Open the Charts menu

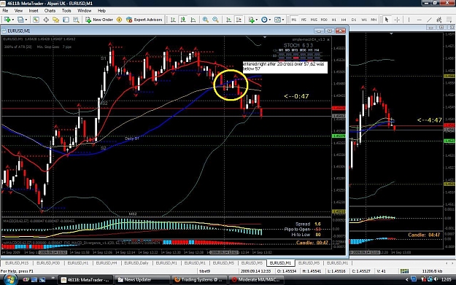pyautogui.click(x=50, y=11)
